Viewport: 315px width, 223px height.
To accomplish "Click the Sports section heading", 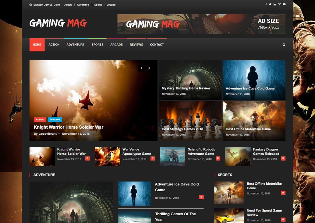I will coord(225,175).
